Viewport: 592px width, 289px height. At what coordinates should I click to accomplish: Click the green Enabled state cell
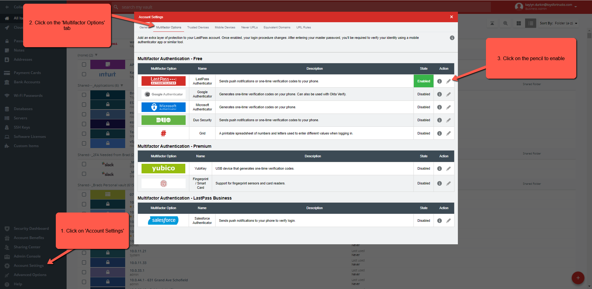point(424,81)
